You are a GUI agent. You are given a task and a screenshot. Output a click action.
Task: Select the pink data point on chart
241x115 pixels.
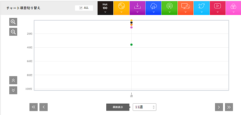pos(131,28)
